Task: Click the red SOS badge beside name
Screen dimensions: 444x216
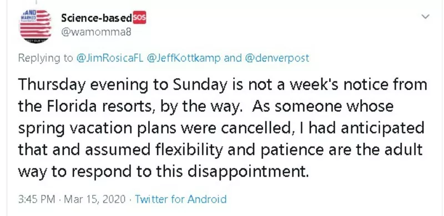Action: (x=139, y=18)
